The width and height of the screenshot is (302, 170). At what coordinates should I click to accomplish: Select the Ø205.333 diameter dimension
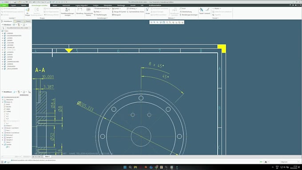(x=85, y=106)
